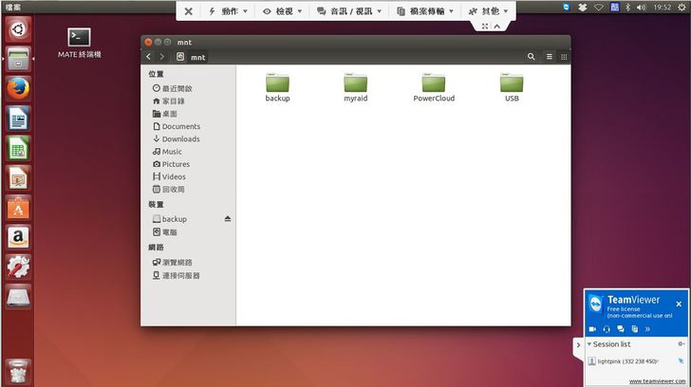Select Downloads in the sidebar
Screen dimensions: 691x387
point(180,138)
